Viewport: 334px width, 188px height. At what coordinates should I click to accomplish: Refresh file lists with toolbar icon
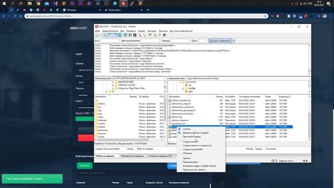tap(125, 35)
